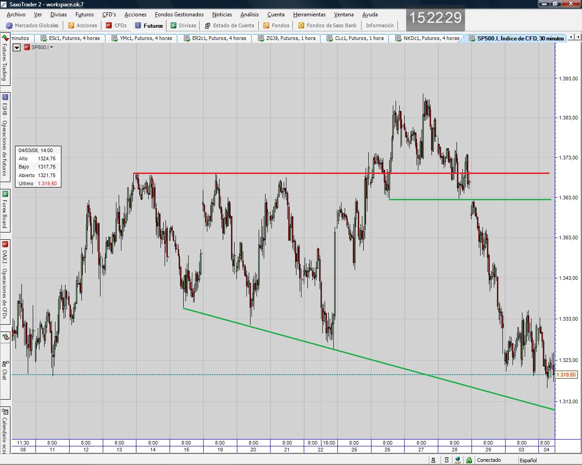Open the DAX.I Operaciones de CFDs side panel
Image resolution: width=582 pixels, height=465 pixels.
[x=5, y=282]
